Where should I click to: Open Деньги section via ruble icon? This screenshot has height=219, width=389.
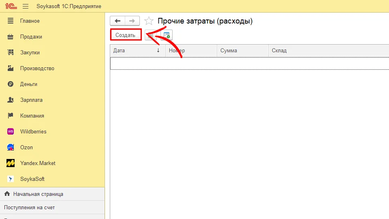pyautogui.click(x=11, y=84)
